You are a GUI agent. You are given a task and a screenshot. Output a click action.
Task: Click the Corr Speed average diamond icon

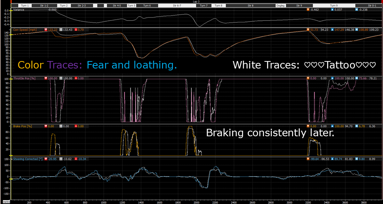click(x=357, y=29)
